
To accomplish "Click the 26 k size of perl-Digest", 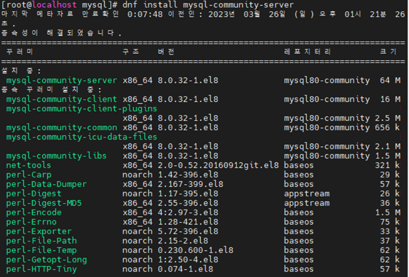I will tap(390, 194).
